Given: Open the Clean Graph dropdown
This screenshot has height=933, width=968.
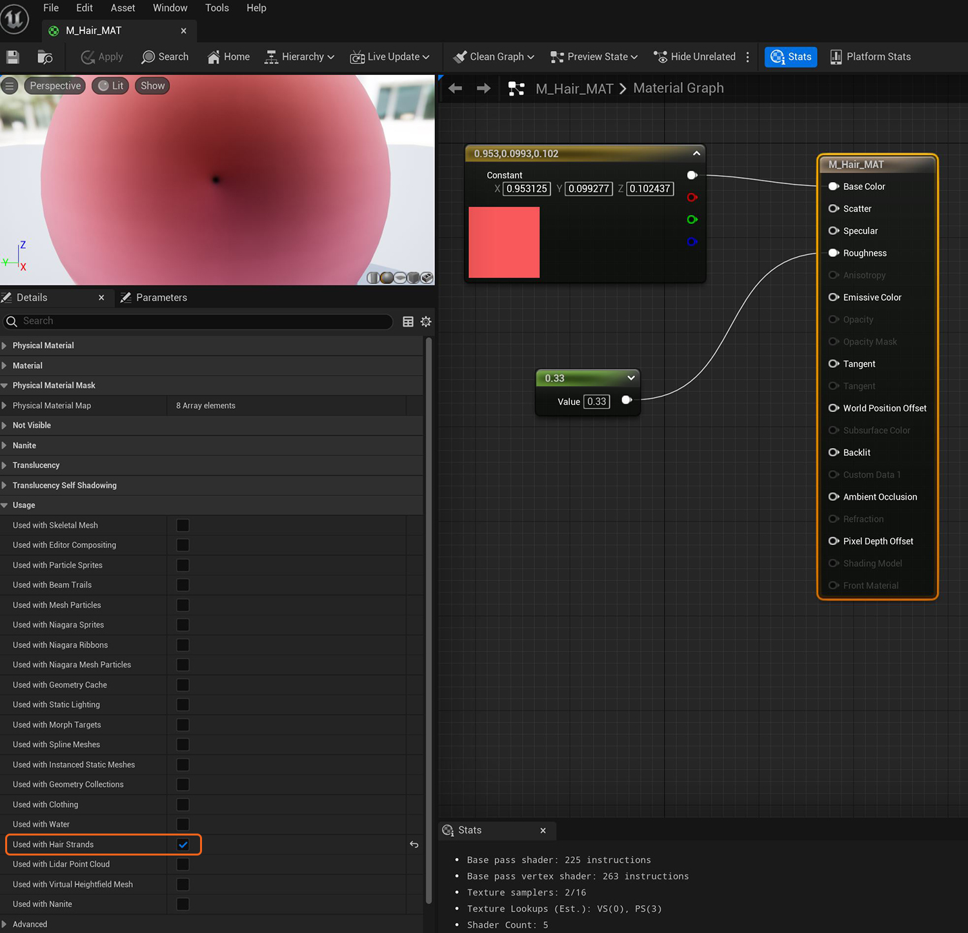Looking at the screenshot, I should click(x=494, y=57).
